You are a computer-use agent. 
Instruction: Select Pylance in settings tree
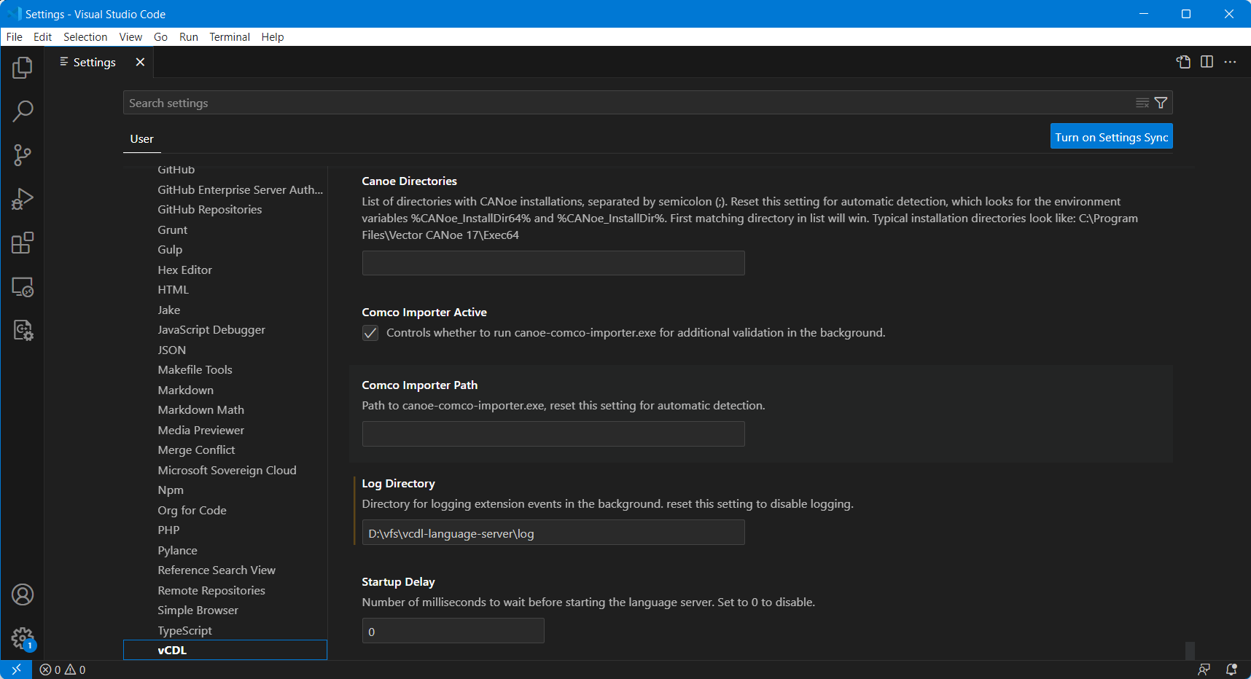click(x=177, y=550)
